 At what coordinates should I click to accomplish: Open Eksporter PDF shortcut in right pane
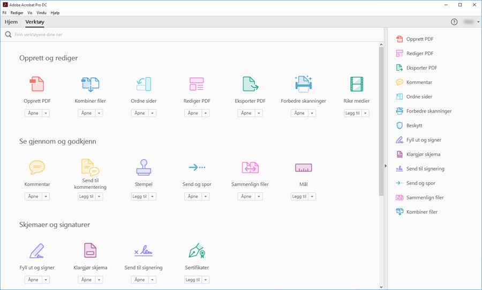click(x=416, y=68)
